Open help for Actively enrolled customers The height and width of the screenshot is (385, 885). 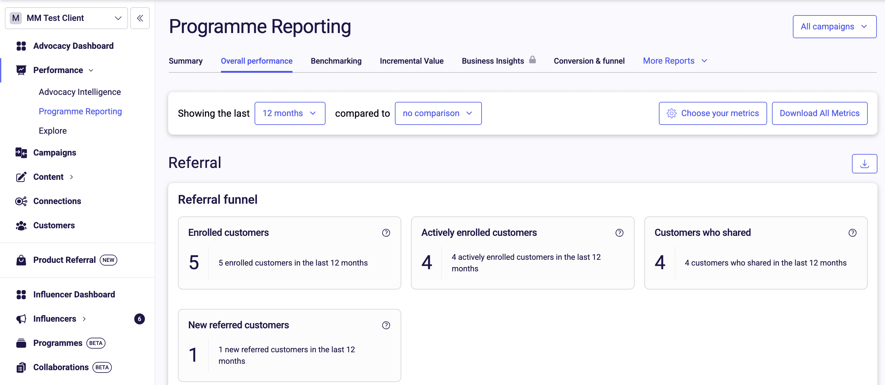click(619, 233)
